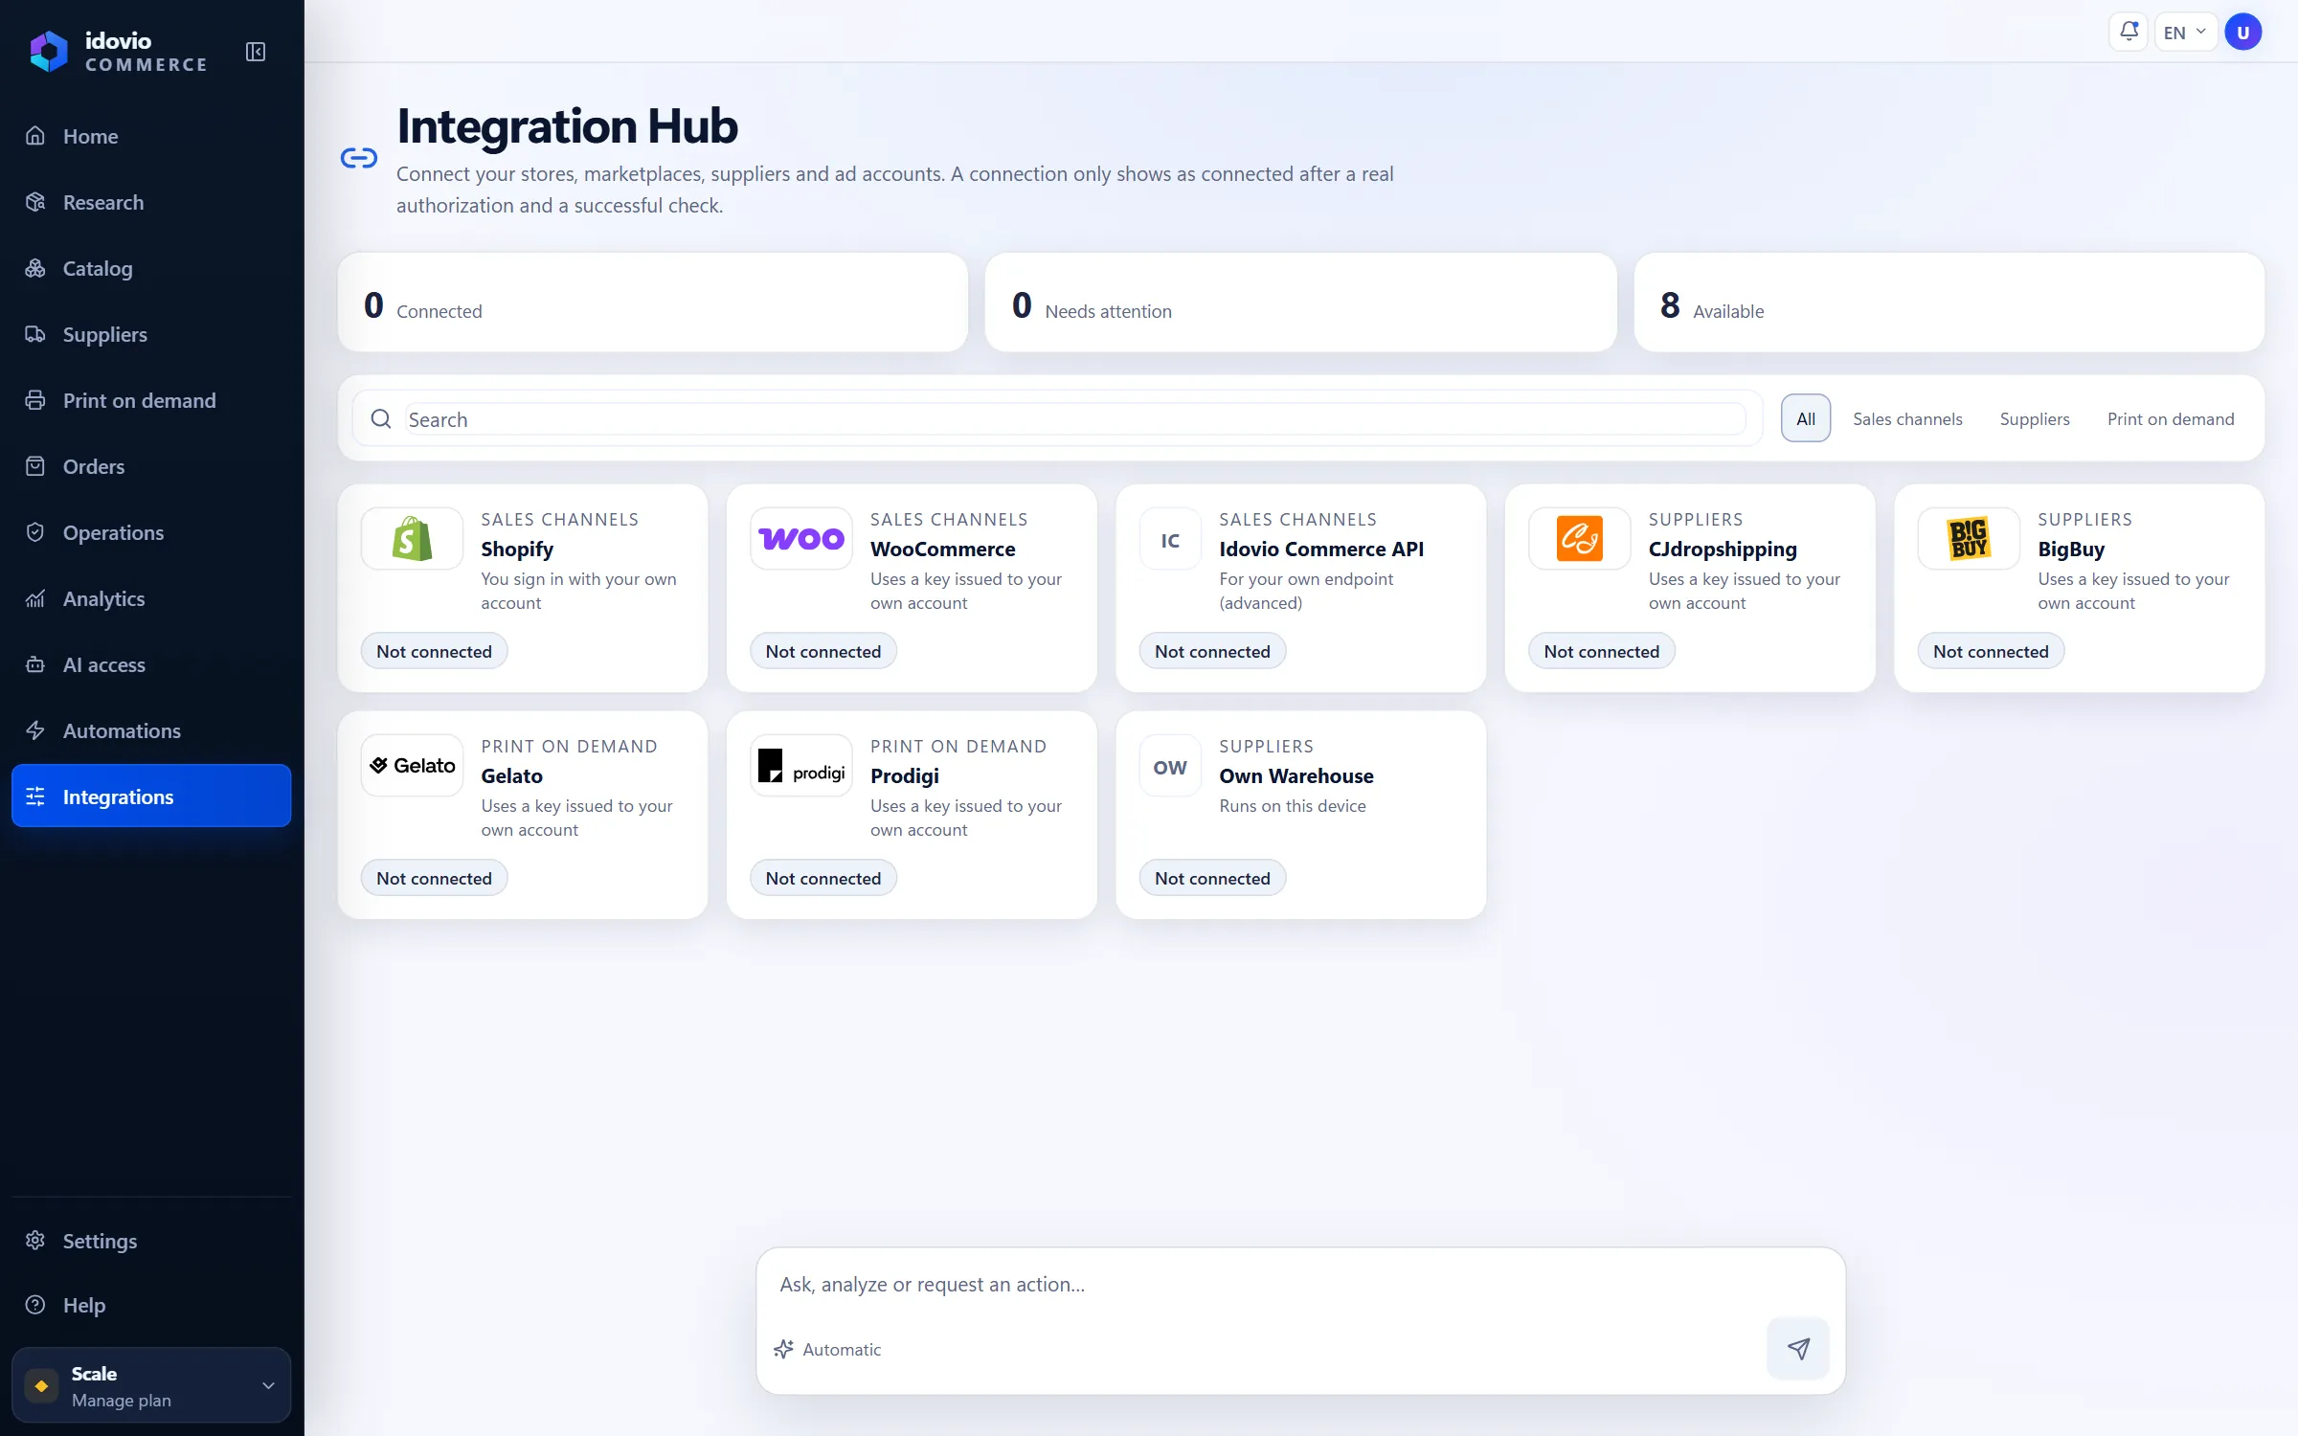Click the Gelato logo
This screenshot has height=1436, width=2298.
(413, 766)
